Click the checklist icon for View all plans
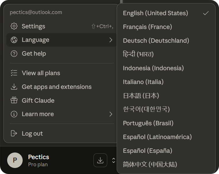 click(14, 73)
